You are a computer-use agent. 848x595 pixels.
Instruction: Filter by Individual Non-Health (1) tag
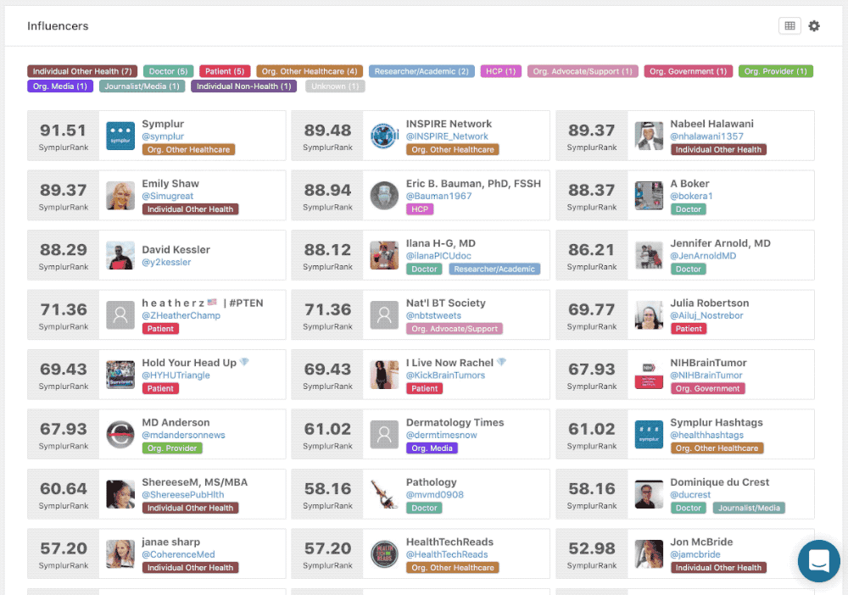pos(243,86)
